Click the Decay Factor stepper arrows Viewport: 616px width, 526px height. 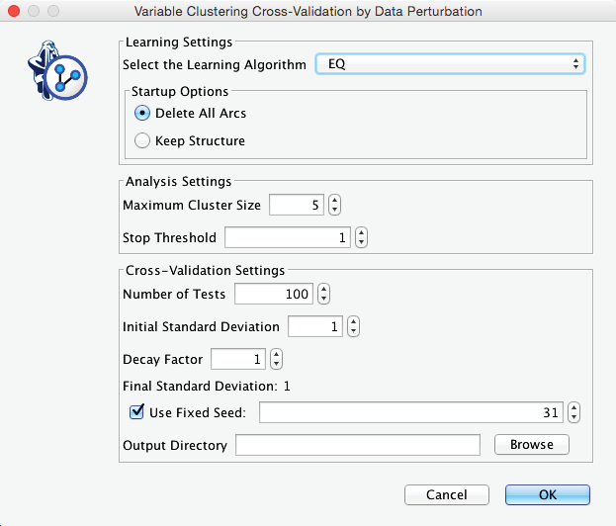click(276, 359)
